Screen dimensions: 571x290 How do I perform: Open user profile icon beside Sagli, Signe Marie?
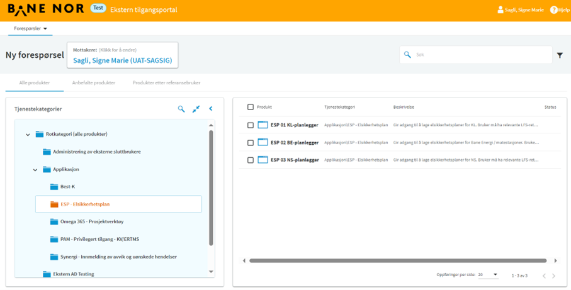(x=500, y=10)
